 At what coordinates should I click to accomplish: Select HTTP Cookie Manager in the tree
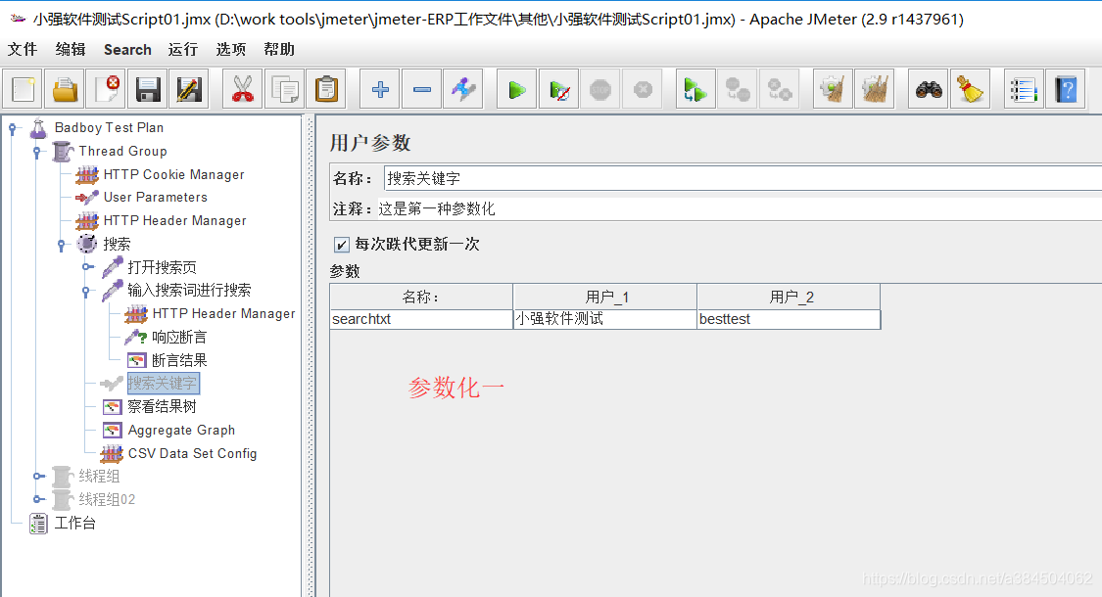tap(173, 174)
